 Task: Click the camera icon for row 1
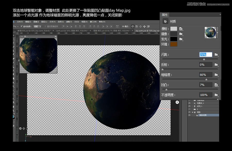195,109
